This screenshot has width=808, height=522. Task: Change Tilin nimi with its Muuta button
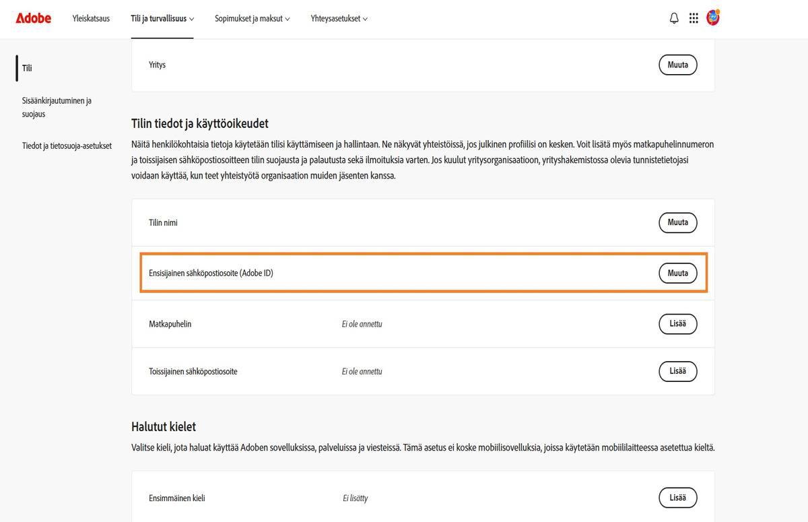tap(677, 222)
